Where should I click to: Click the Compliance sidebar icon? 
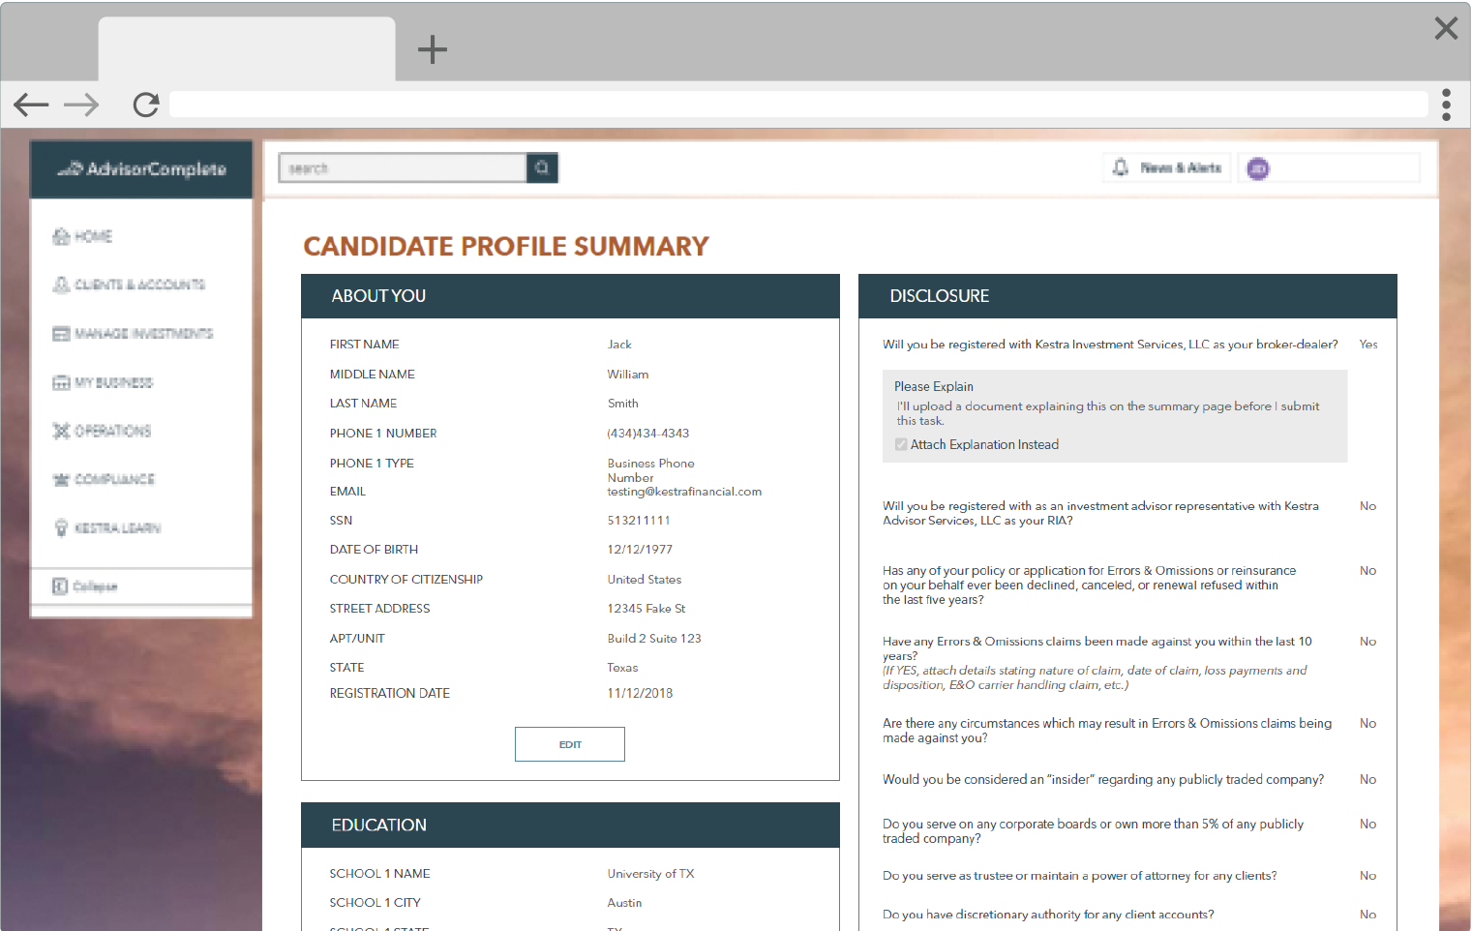pyautogui.click(x=61, y=479)
